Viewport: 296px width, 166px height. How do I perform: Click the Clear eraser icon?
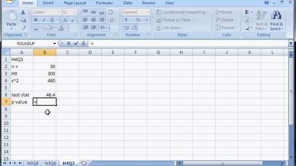[247, 28]
